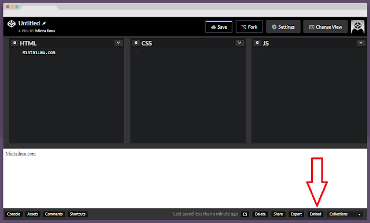Click the Embed button
The height and width of the screenshot is (223, 370).
tap(316, 214)
